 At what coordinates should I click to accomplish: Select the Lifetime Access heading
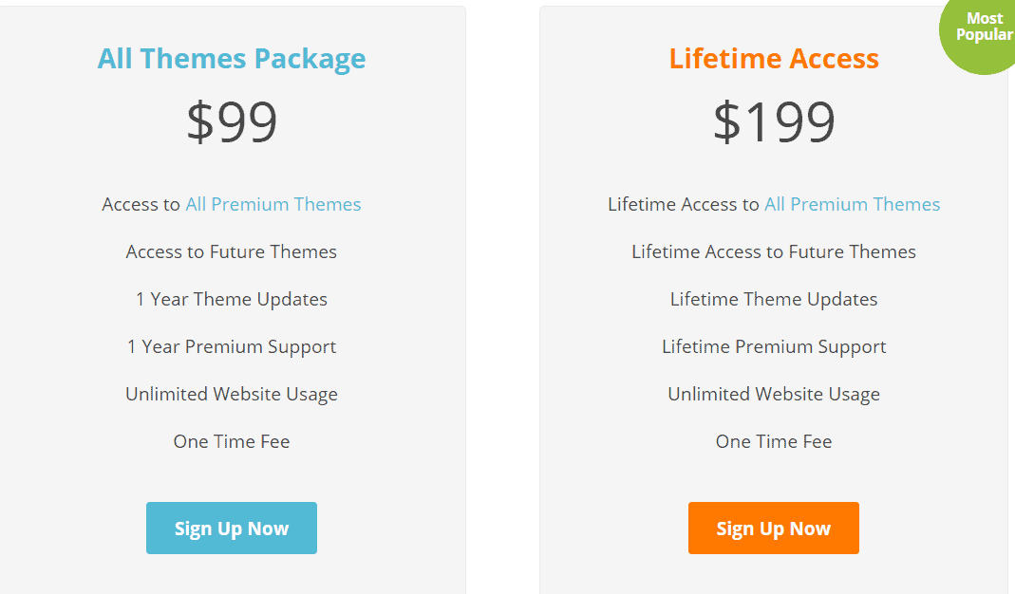[x=774, y=59]
